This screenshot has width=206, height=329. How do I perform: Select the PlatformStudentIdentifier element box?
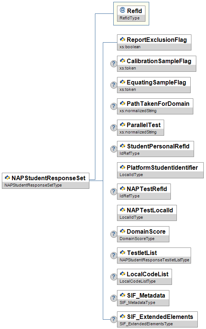coord(160,170)
